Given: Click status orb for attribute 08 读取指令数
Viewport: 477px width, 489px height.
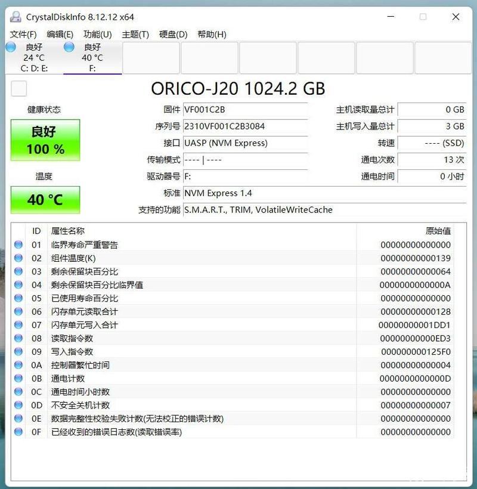Looking at the screenshot, I should (18, 338).
